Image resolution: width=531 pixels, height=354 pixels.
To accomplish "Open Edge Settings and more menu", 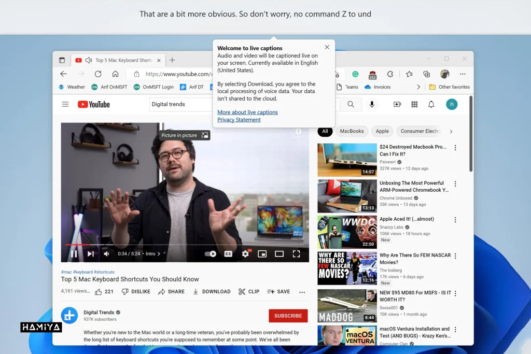I will pos(463,74).
